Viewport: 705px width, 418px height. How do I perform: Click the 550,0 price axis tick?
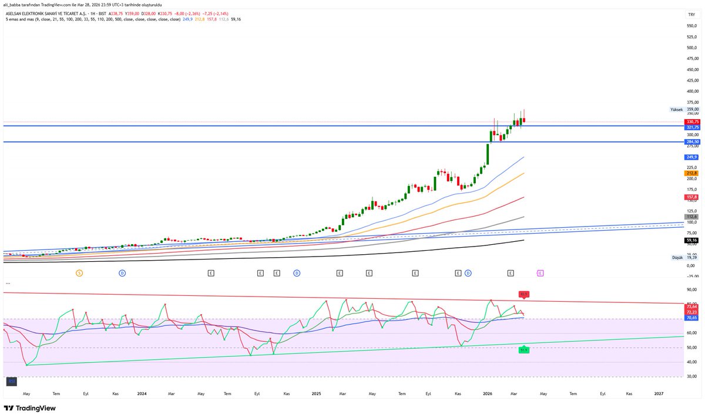[x=692, y=26]
